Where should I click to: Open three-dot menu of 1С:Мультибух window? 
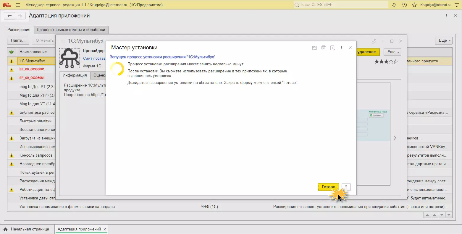point(383,41)
